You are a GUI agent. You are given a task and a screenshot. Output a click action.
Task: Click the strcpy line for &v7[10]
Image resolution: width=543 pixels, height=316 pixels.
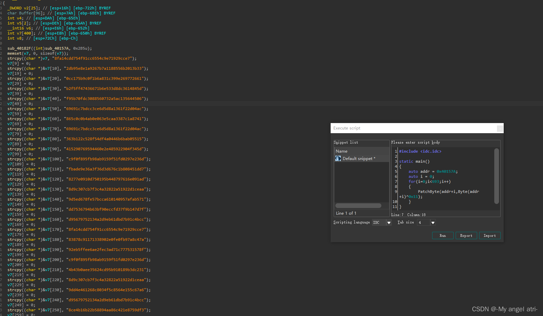(x=78, y=68)
